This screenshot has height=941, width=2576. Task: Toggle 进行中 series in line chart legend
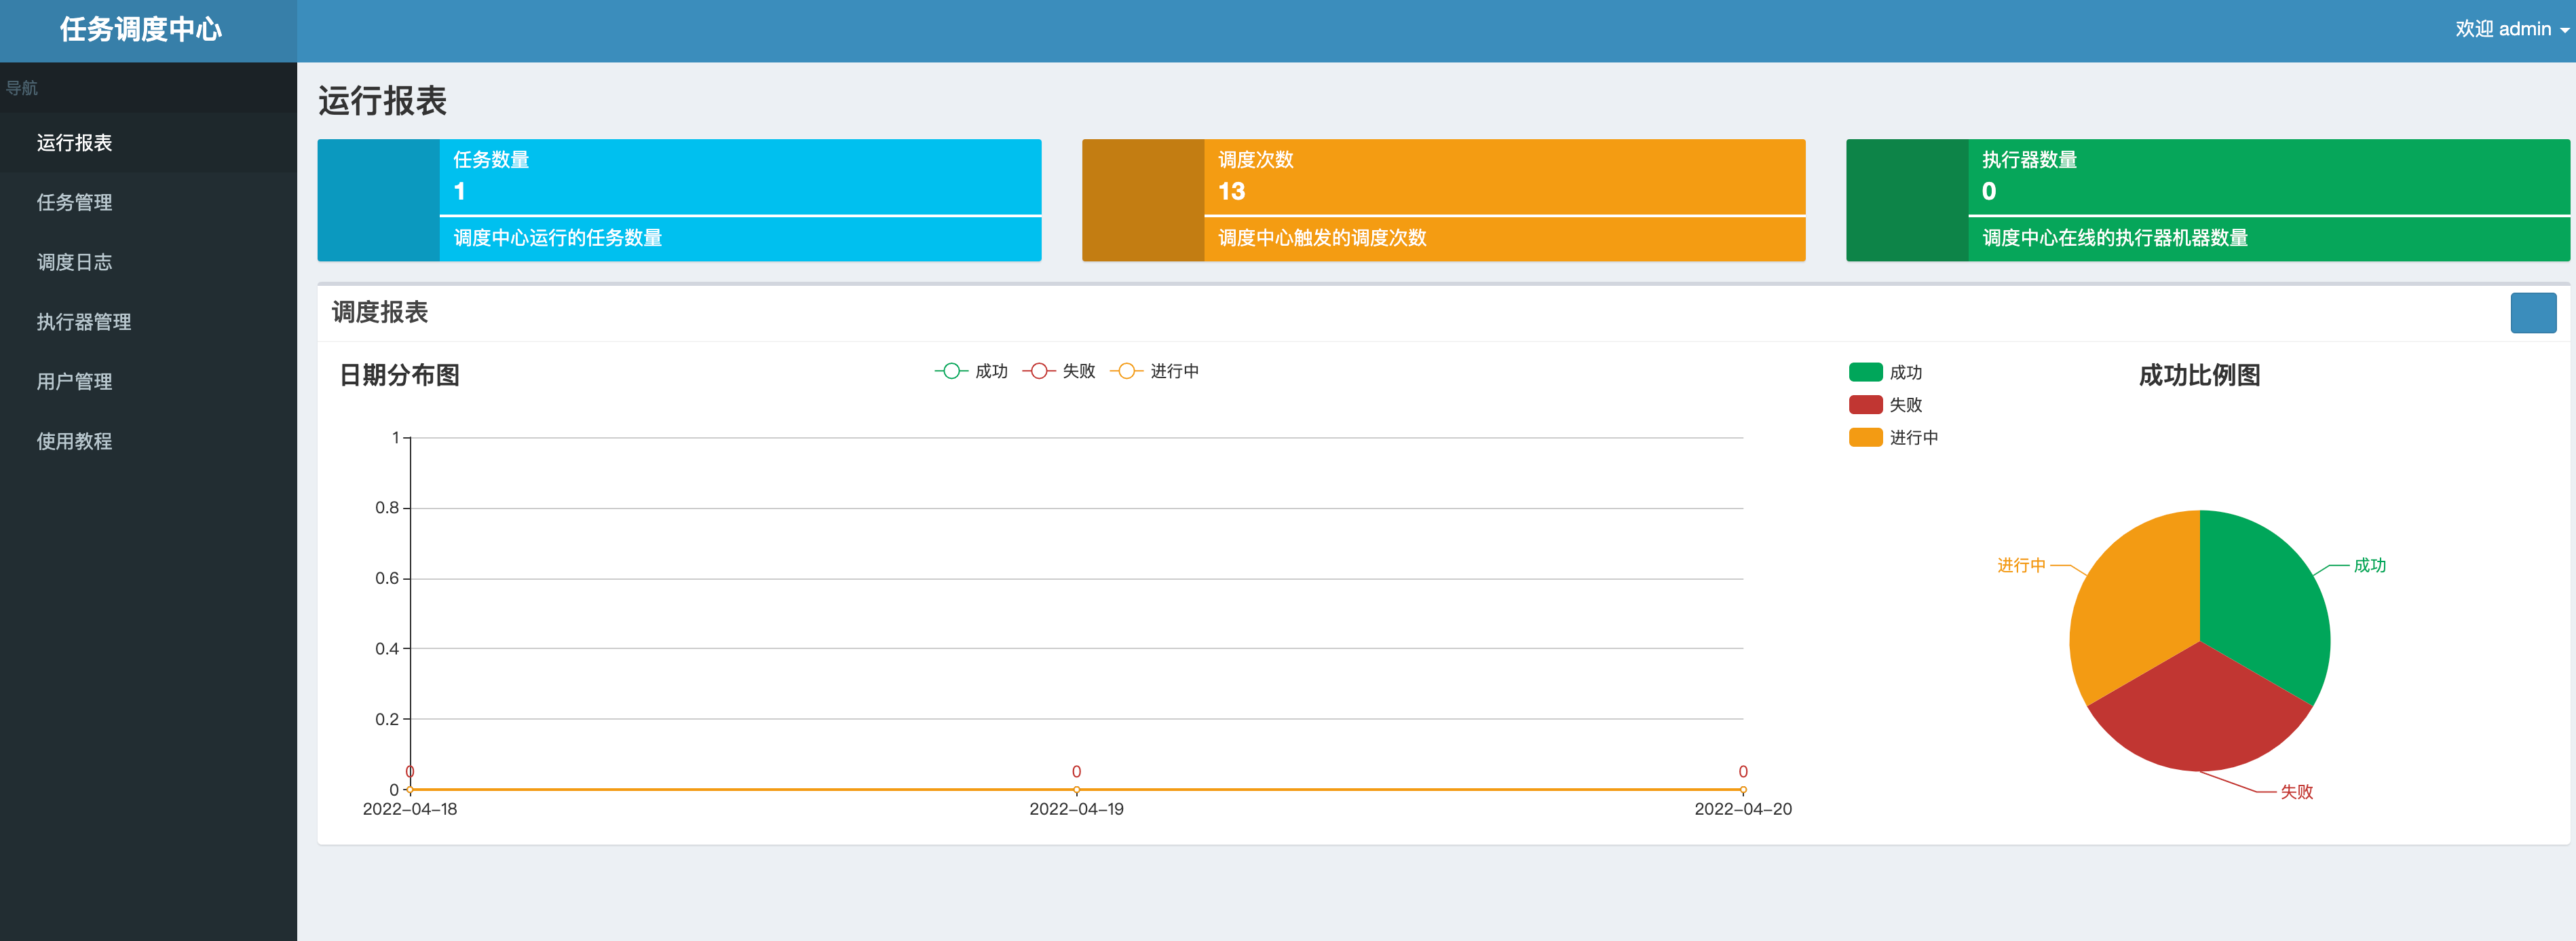tap(1155, 371)
